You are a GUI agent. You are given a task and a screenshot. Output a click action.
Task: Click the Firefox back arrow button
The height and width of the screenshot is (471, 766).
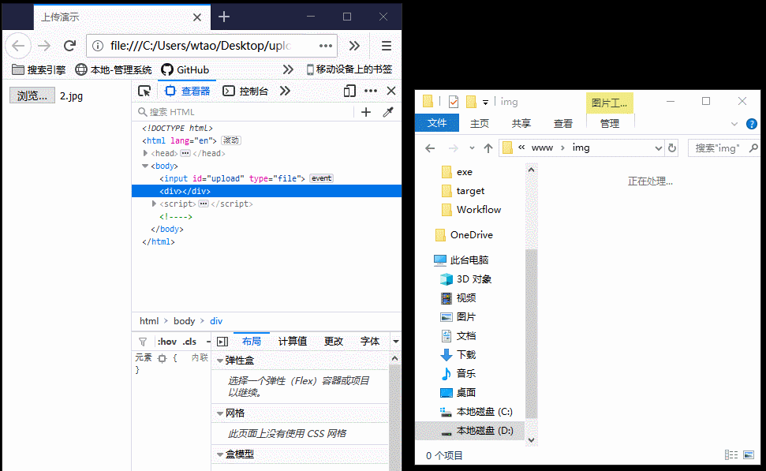[19, 46]
